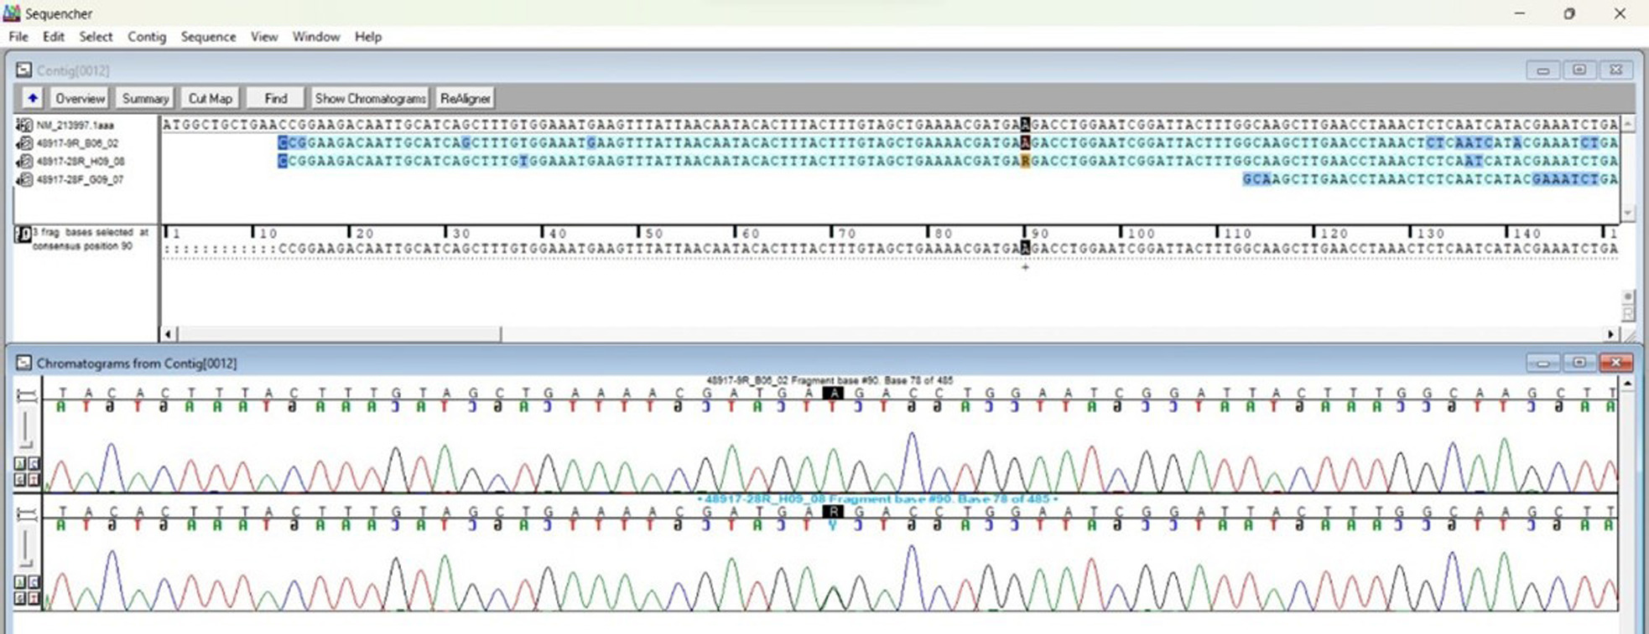Click the 48917-28F_G09_07 fragment icon
This screenshot has height=634, width=1649.
click(x=24, y=179)
